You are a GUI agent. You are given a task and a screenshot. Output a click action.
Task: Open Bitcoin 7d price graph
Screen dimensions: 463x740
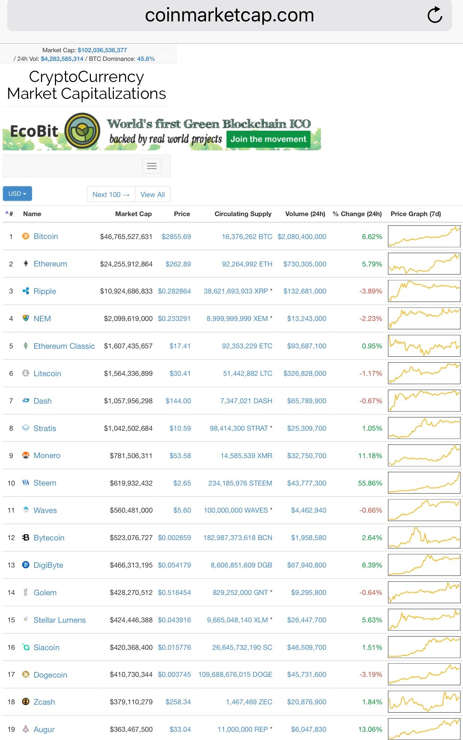click(424, 236)
